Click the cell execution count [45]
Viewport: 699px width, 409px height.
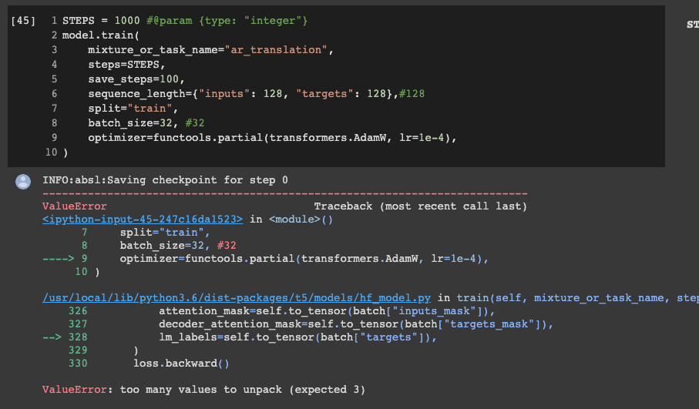click(x=23, y=21)
